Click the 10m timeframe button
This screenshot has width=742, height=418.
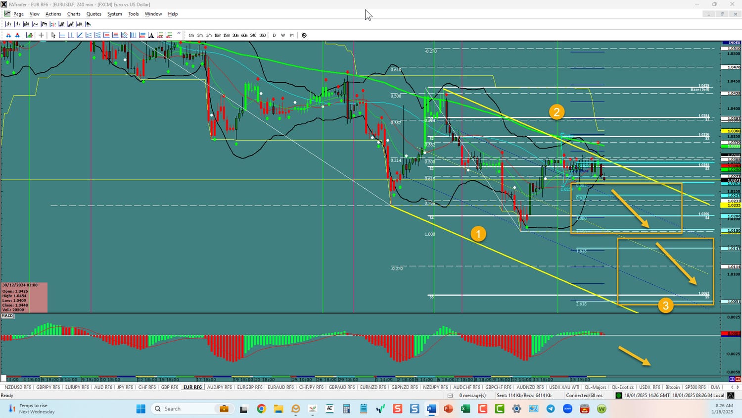(x=218, y=35)
